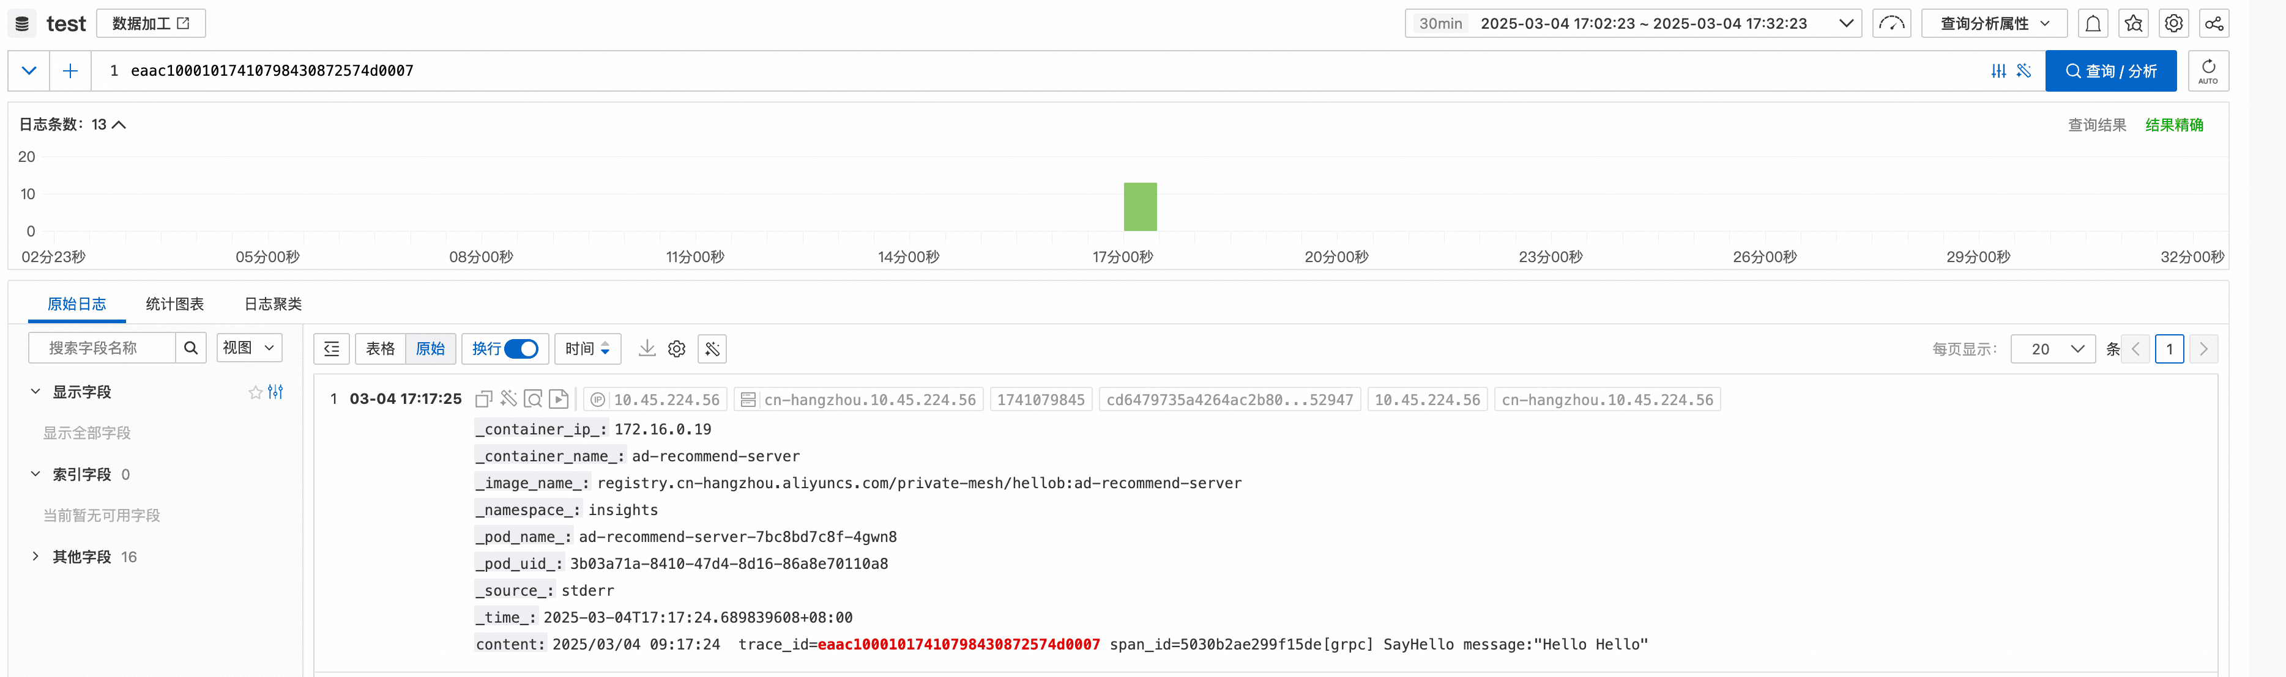This screenshot has width=2286, height=677.
Task: Click the green histogram bar
Action: tap(1139, 207)
